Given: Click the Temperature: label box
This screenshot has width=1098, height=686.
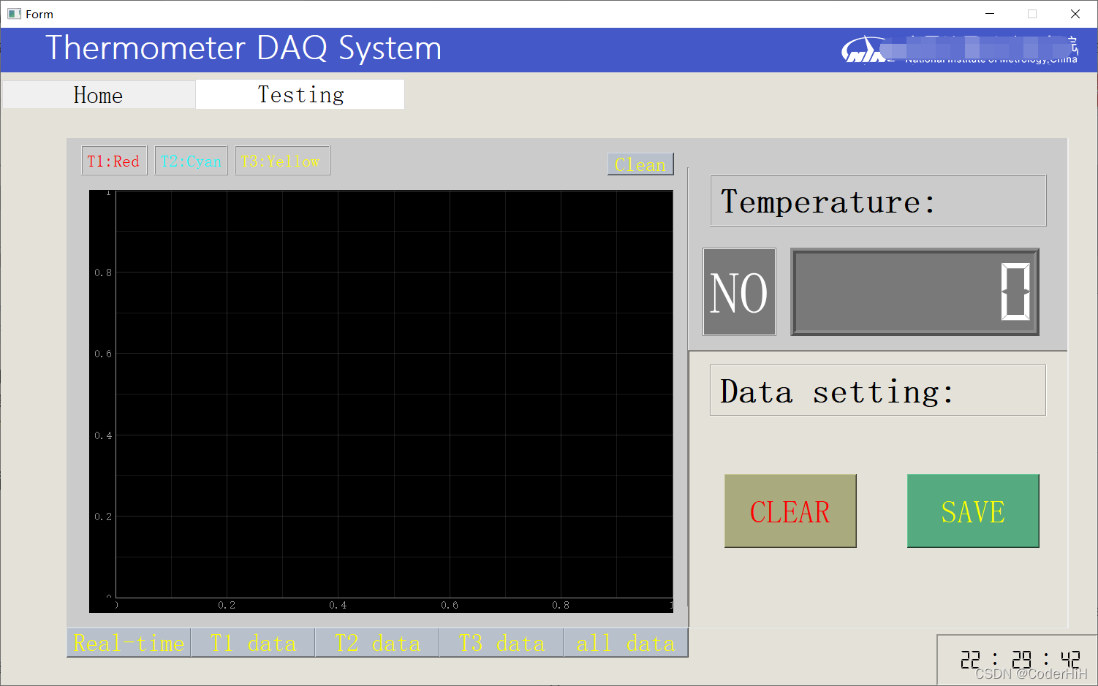Looking at the screenshot, I should coord(878,201).
